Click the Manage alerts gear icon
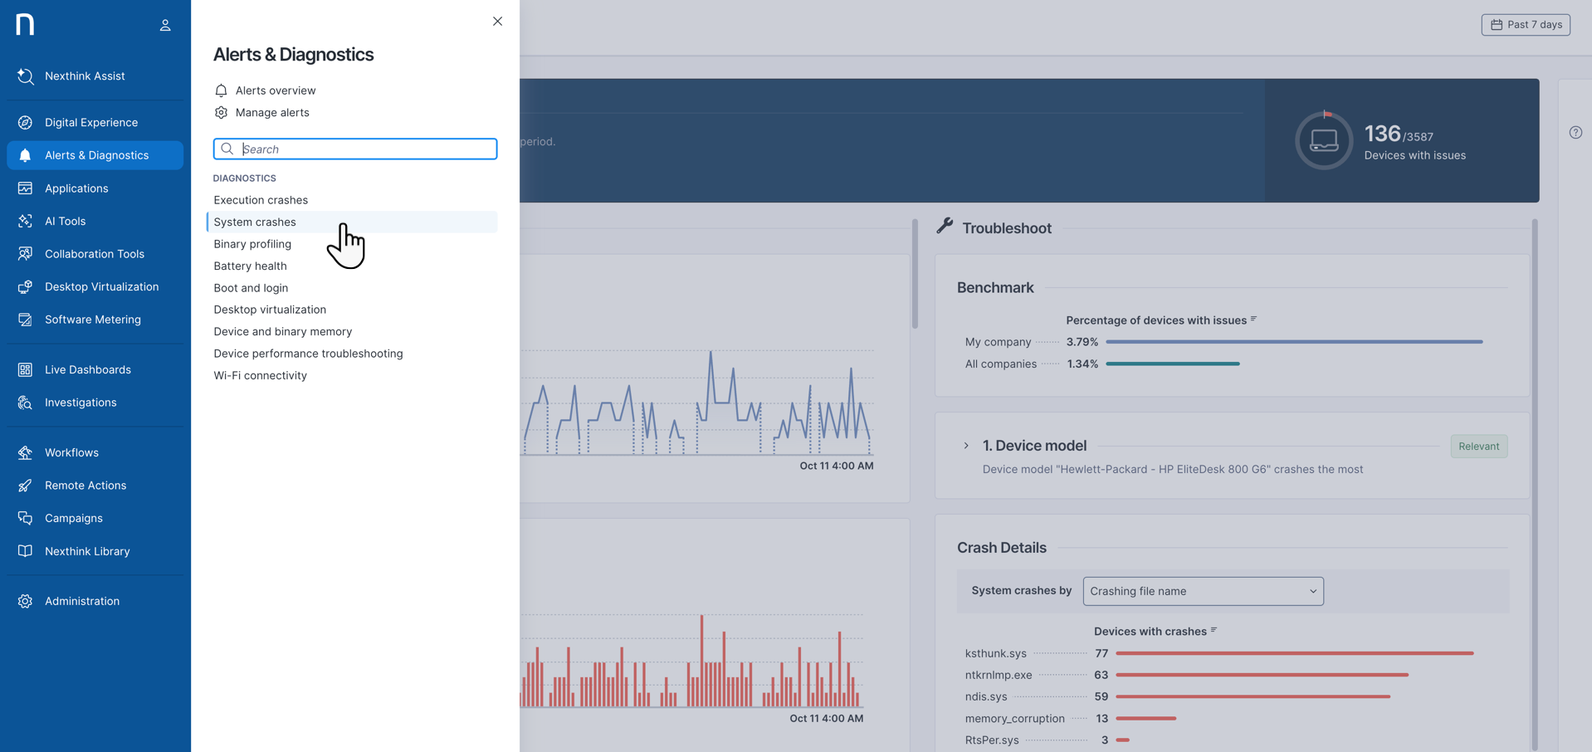The height and width of the screenshot is (752, 1592). [221, 113]
